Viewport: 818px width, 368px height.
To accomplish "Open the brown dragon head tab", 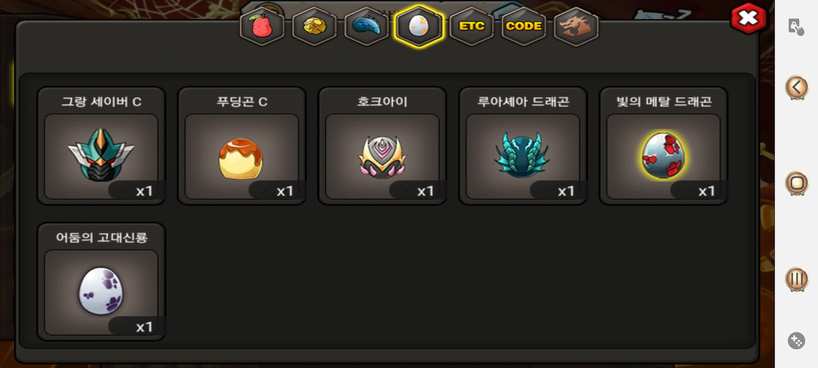I will (576, 27).
